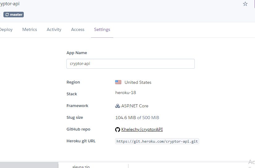Click the United States region text
This screenshot has height=168, width=255.
pyautogui.click(x=138, y=82)
